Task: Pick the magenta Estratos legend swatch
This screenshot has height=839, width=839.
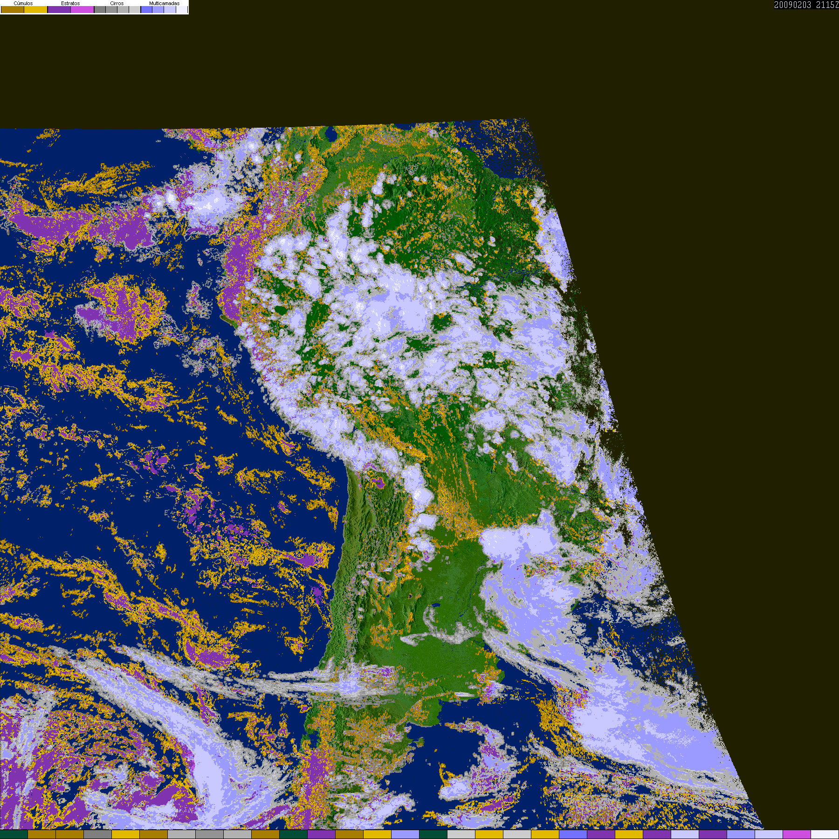Action: [x=83, y=9]
